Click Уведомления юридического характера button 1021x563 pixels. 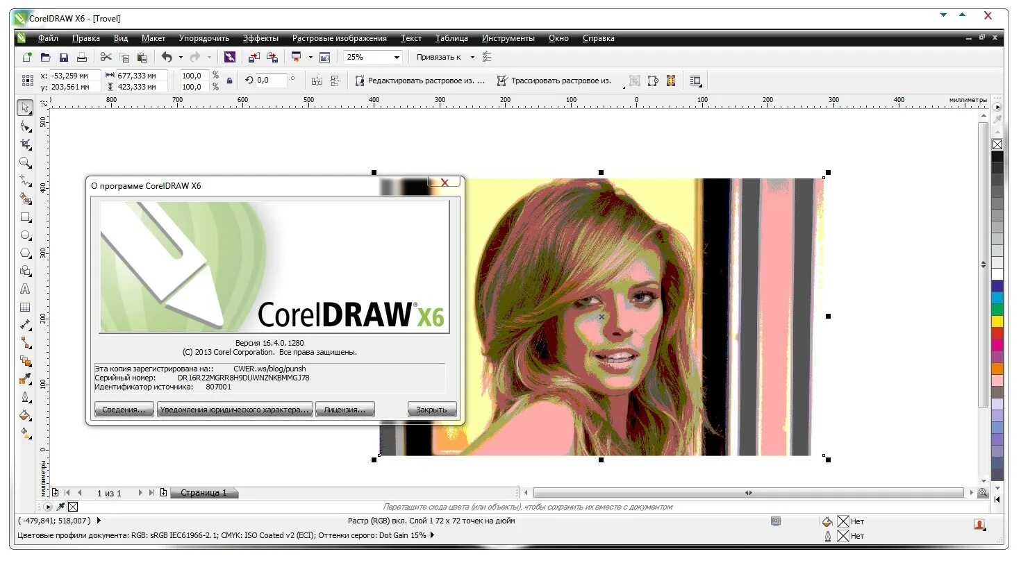pyautogui.click(x=235, y=410)
